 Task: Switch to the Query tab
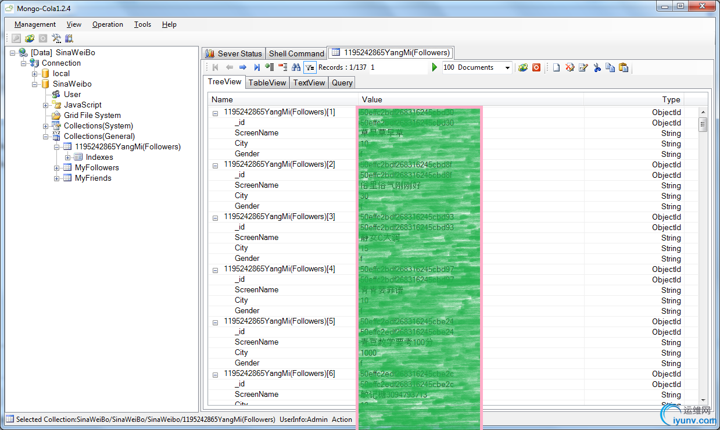pos(342,83)
